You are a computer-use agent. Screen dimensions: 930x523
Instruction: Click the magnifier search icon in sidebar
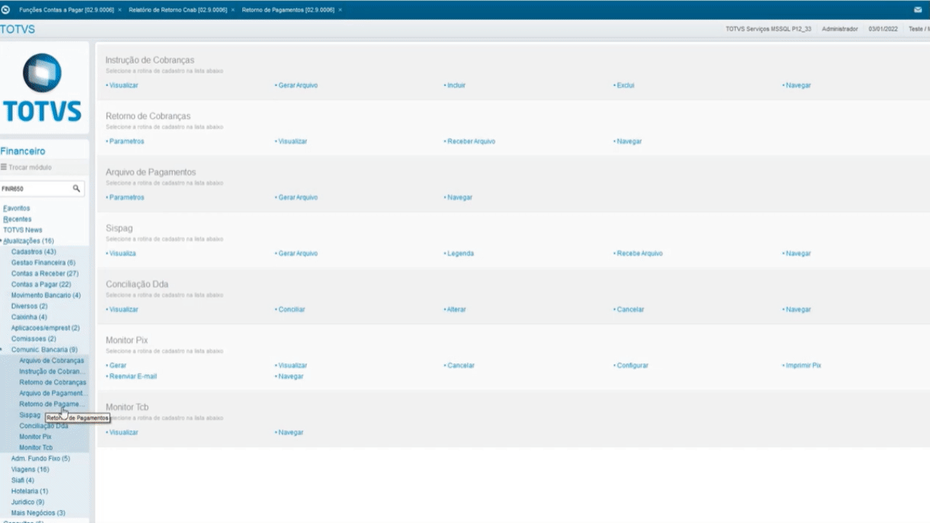pyautogui.click(x=76, y=188)
